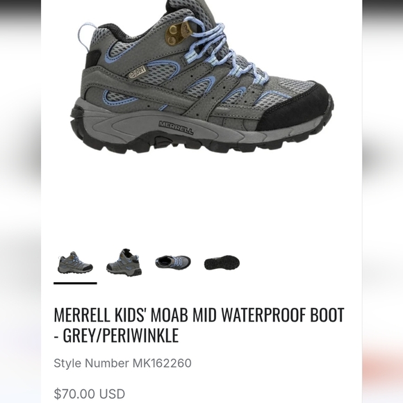Click the large main boot product image
Image resolution: width=403 pixels, height=403 pixels.
point(202,77)
